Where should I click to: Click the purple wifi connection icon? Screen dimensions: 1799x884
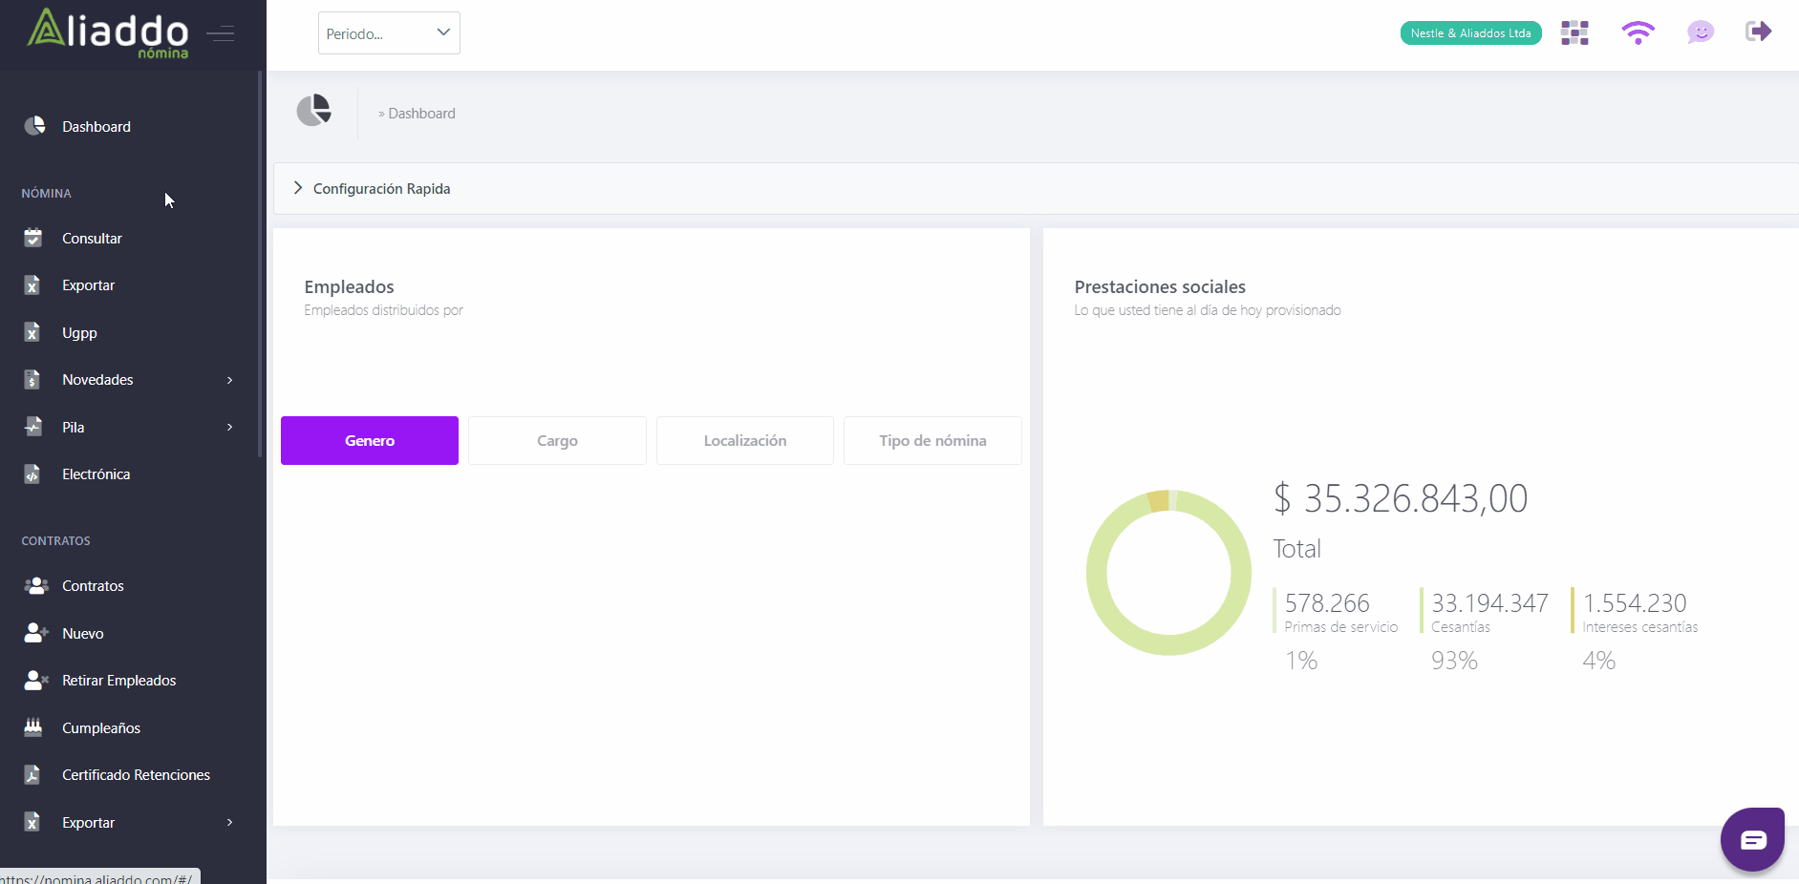coord(1638,33)
